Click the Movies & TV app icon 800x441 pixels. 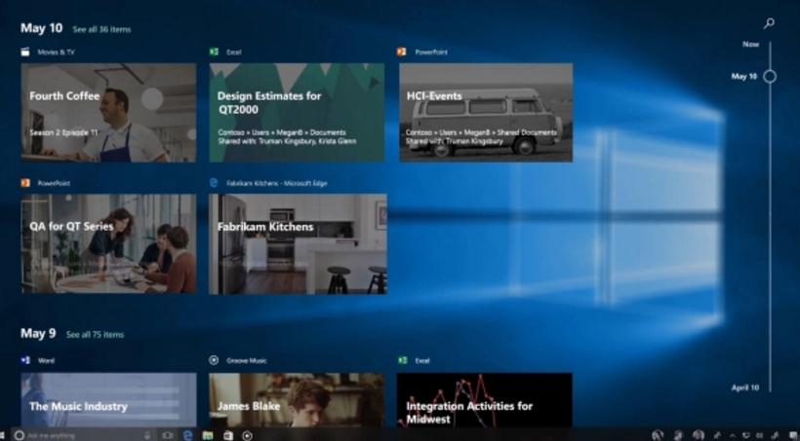tap(25, 52)
